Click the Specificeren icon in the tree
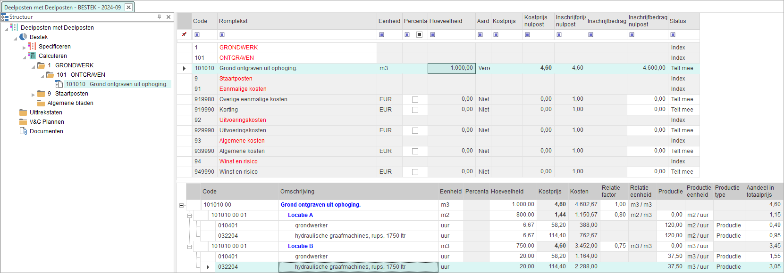 pyautogui.click(x=32, y=46)
